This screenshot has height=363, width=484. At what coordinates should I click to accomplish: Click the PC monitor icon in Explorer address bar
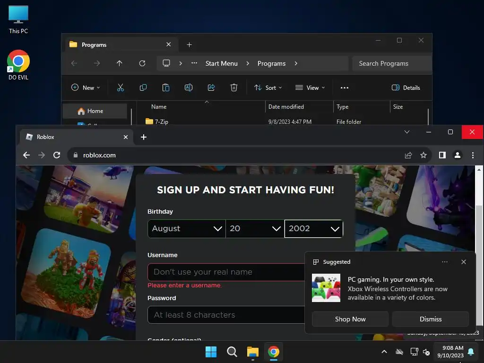tap(166, 63)
